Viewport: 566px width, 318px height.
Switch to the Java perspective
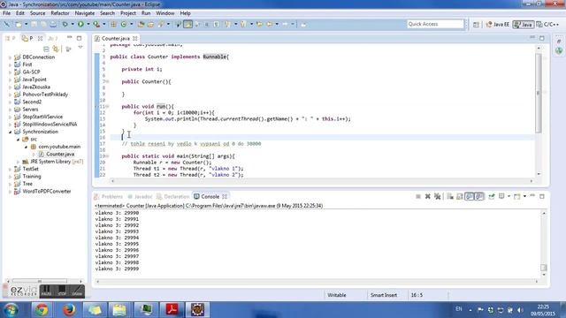pyautogui.click(x=524, y=25)
